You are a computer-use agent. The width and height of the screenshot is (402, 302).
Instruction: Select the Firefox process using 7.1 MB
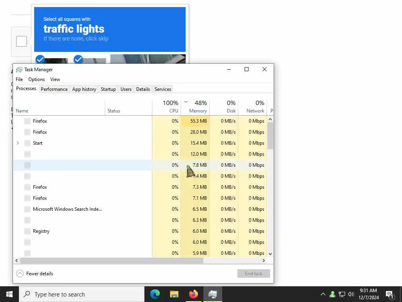(140, 198)
